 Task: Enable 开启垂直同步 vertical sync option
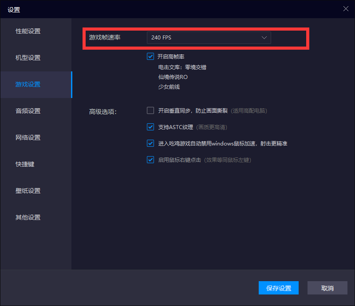pos(150,110)
